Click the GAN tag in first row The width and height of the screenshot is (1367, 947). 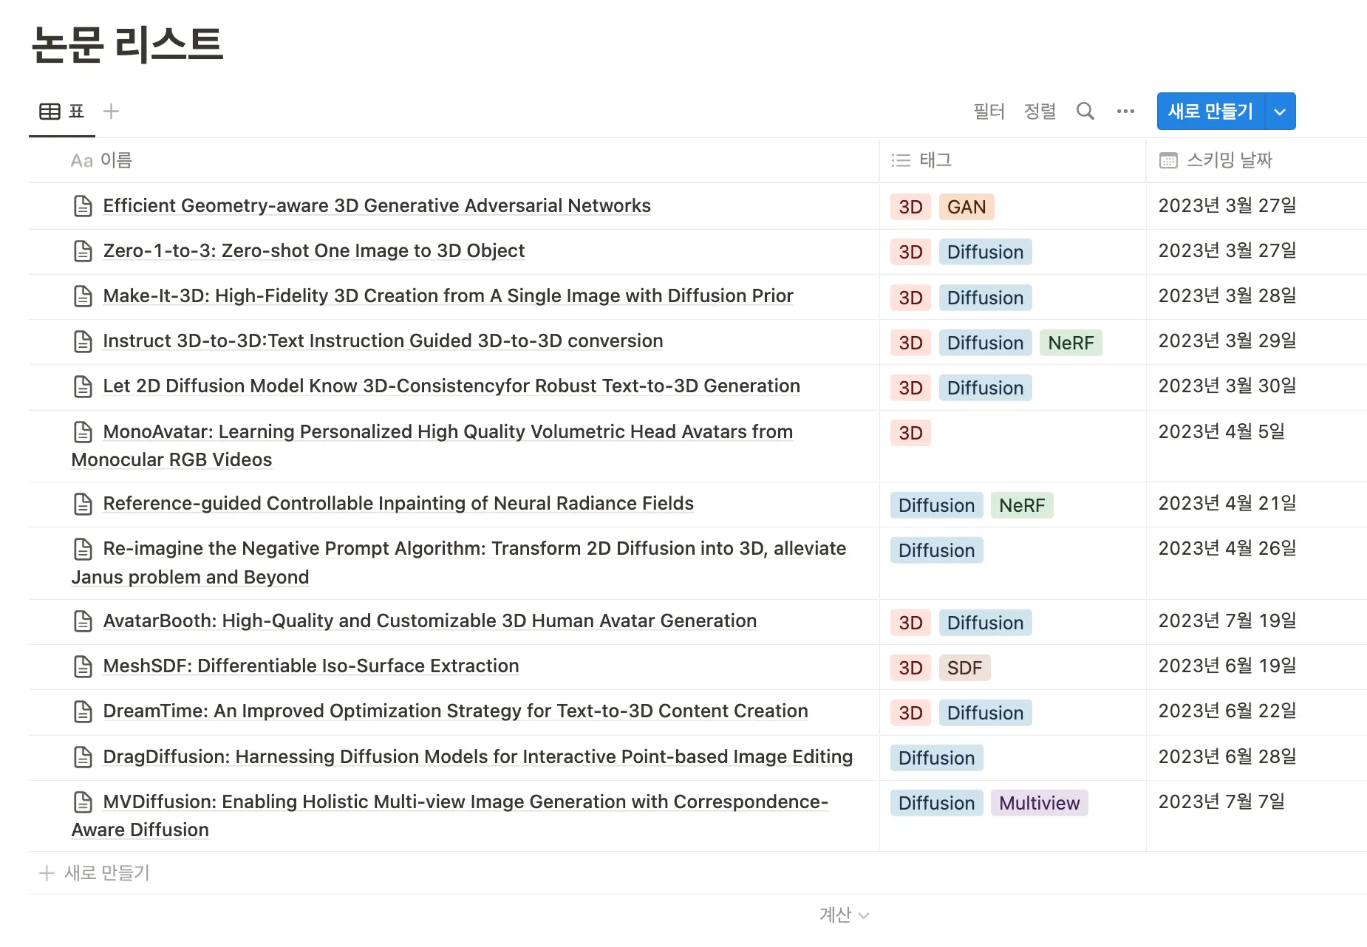[966, 207]
